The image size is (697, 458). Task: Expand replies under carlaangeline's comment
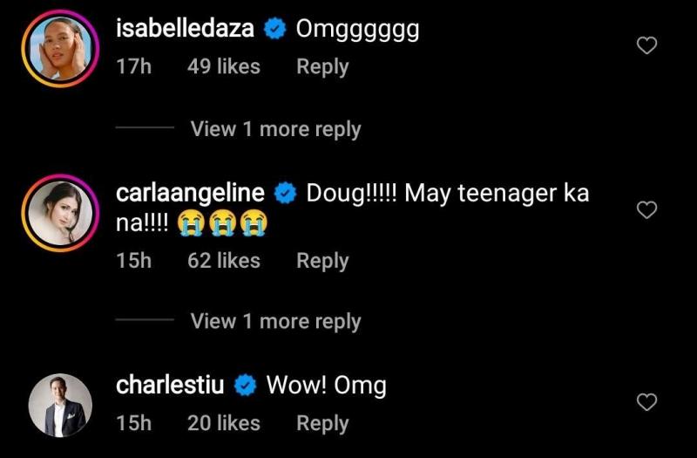tap(275, 321)
